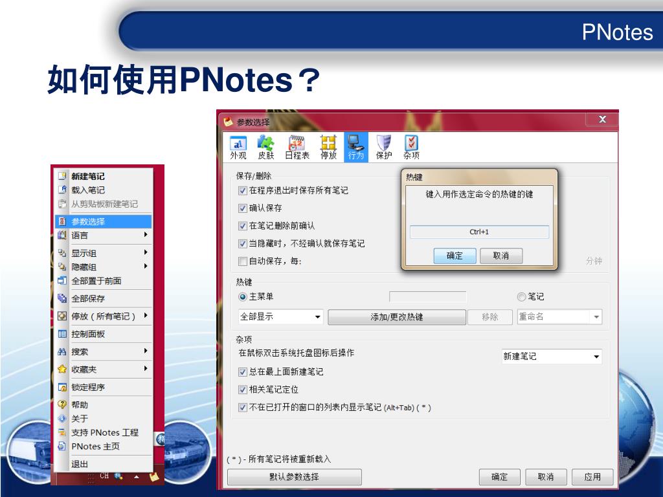This screenshot has height=497, width=663.
Task: Expand the 语言 submenu arrow
Action: [x=146, y=234]
